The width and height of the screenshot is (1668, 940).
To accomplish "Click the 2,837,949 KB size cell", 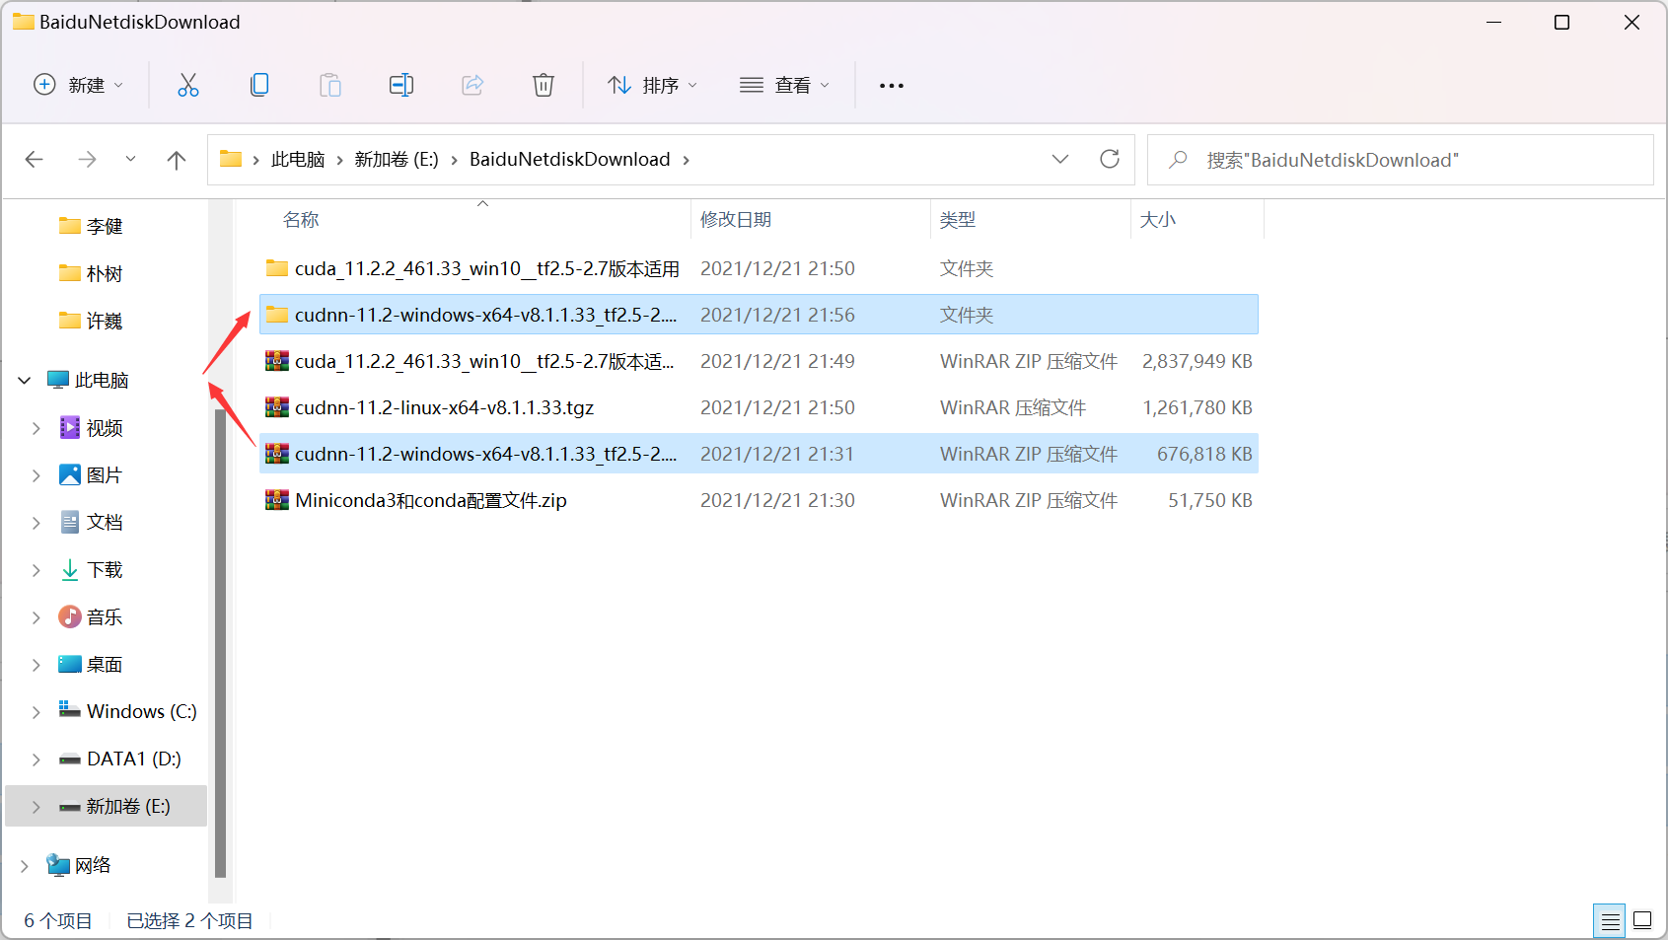I will click(x=1197, y=361).
